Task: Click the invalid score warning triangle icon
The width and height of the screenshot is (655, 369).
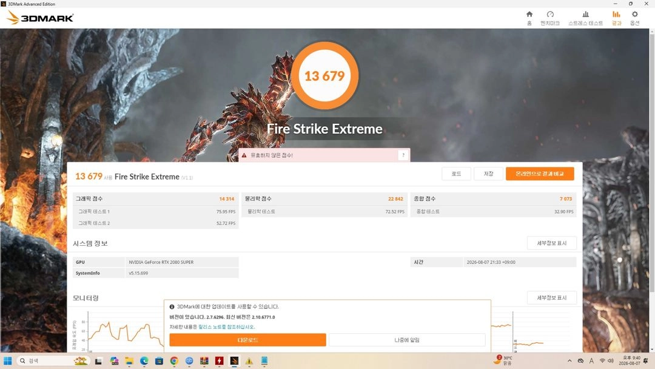Action: click(x=244, y=155)
